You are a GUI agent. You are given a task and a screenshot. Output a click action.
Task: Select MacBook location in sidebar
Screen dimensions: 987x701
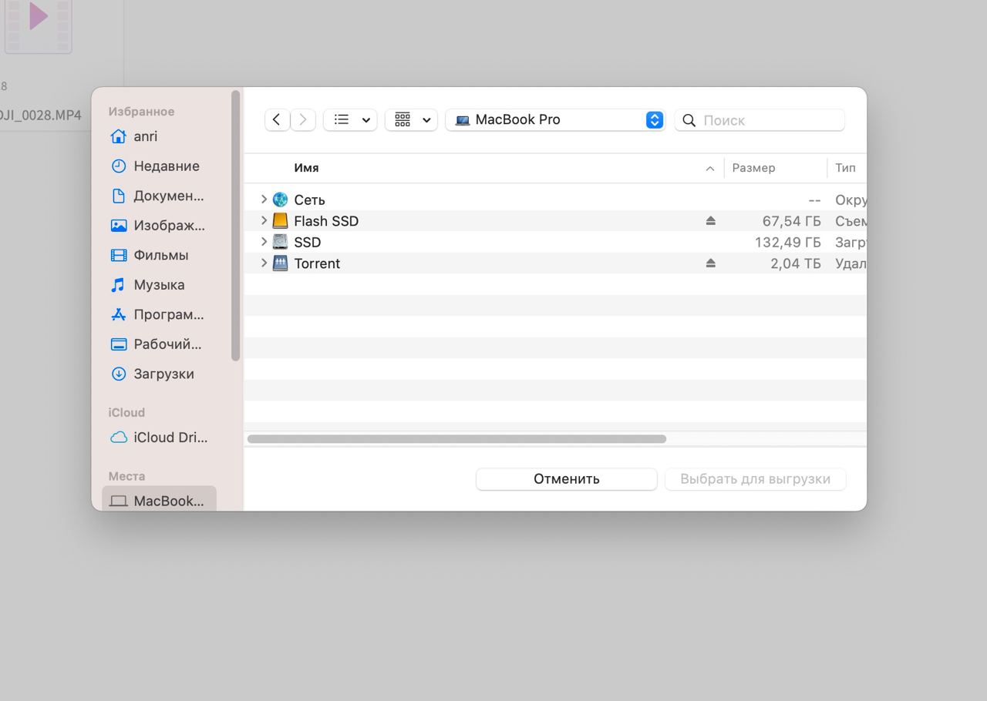coord(159,500)
